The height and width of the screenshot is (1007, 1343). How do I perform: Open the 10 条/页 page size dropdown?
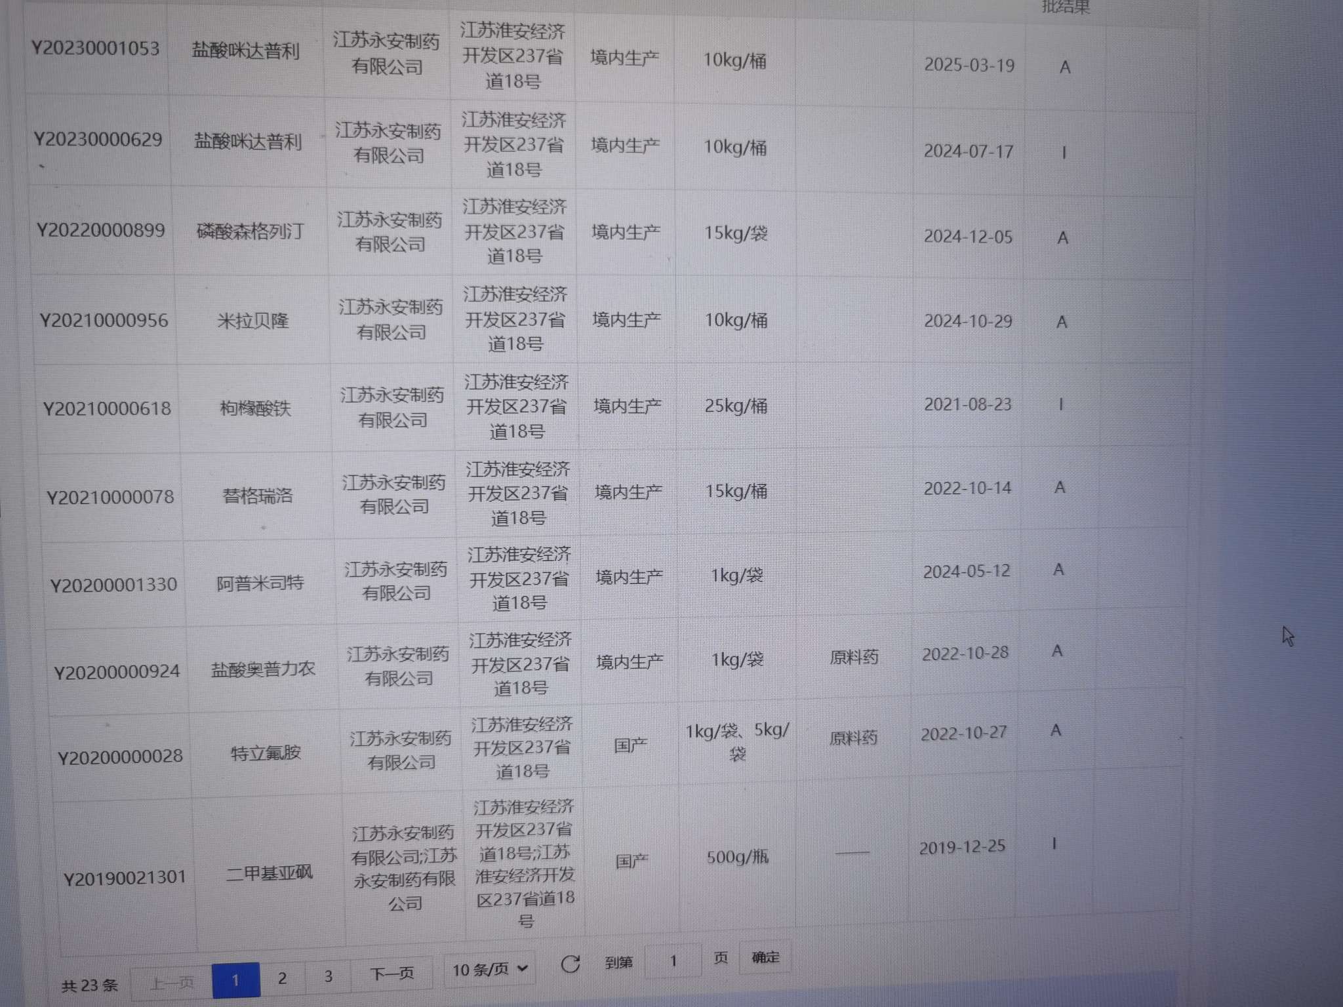pos(490,969)
